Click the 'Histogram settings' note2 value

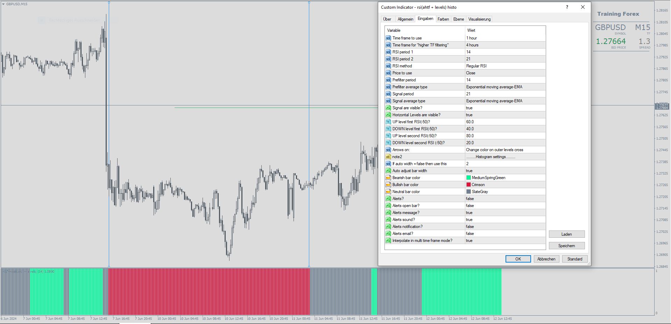coord(490,157)
